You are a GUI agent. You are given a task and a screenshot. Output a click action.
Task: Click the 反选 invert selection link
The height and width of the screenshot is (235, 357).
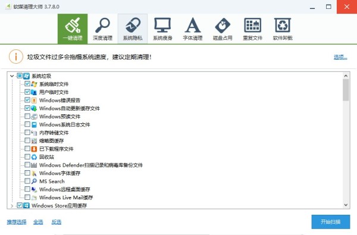pyautogui.click(x=57, y=222)
